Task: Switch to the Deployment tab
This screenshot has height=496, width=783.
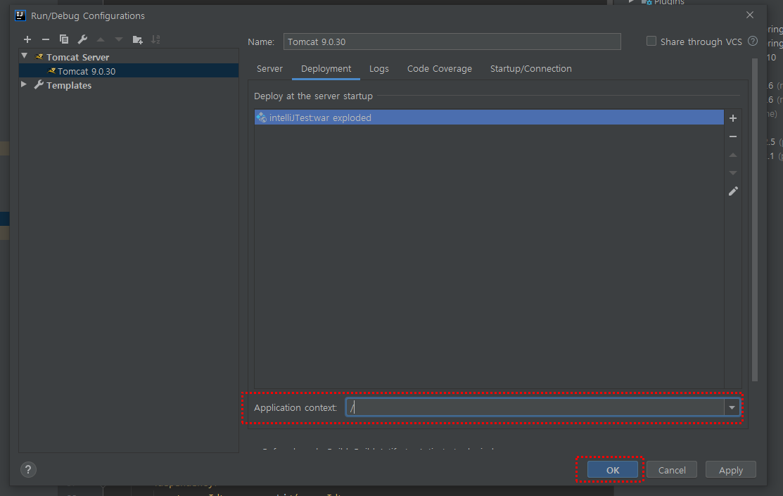Action: click(x=326, y=69)
